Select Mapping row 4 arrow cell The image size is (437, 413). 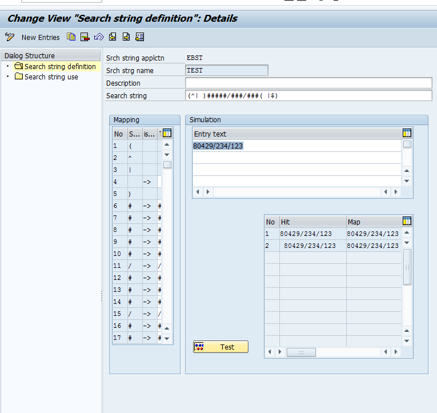150,182
